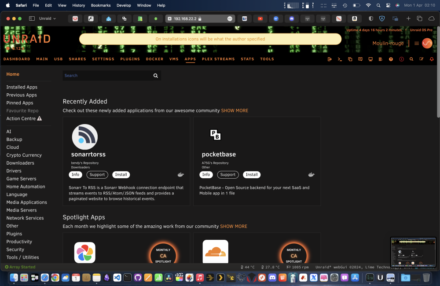Open the TOOLS tab
Image resolution: width=440 pixels, height=286 pixels.
pyautogui.click(x=267, y=59)
